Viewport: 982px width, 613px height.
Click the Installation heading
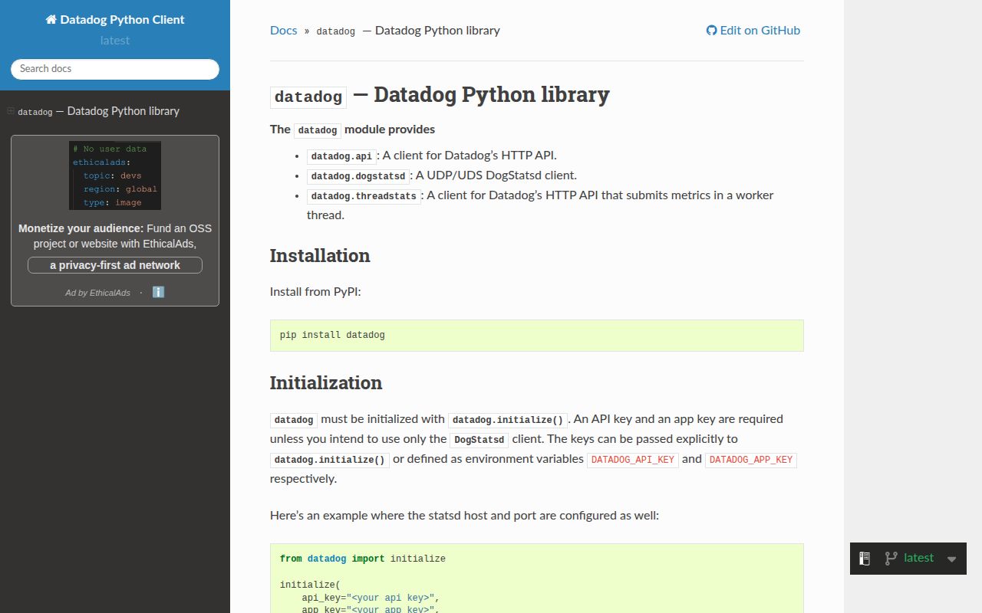pos(320,256)
